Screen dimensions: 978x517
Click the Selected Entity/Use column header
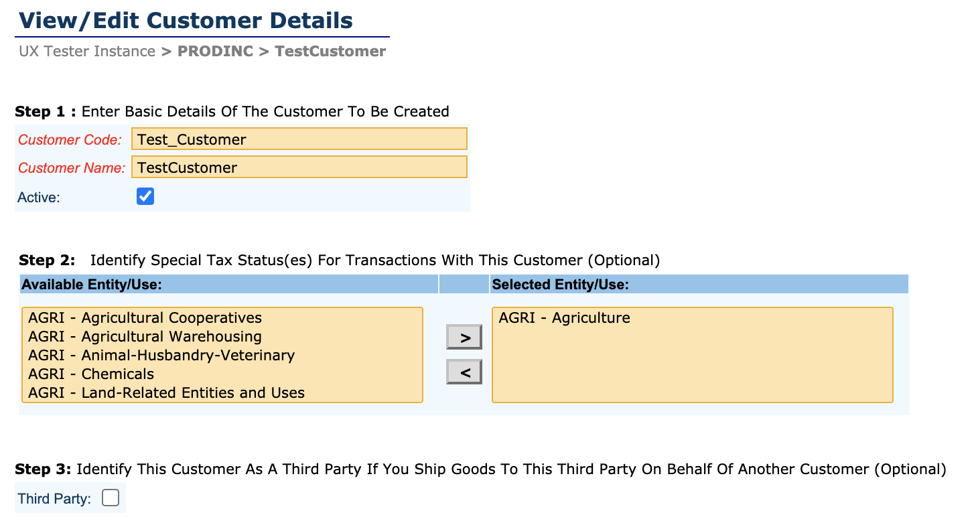pyautogui.click(x=560, y=285)
